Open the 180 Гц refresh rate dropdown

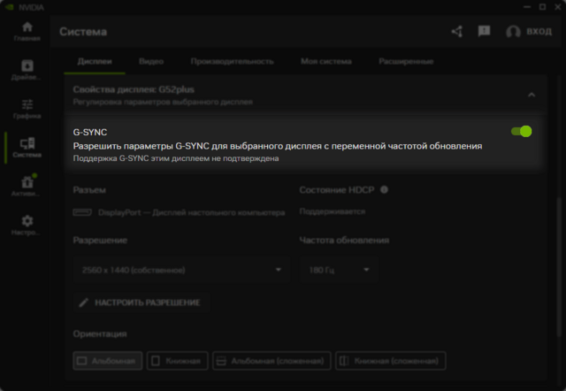pyautogui.click(x=339, y=270)
